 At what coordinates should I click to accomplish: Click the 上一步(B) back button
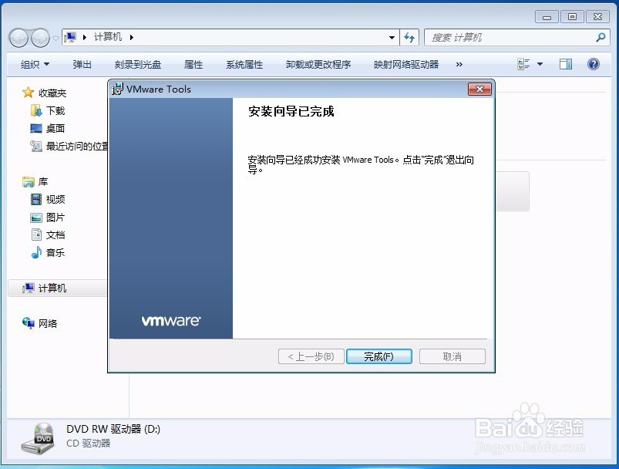click(311, 356)
